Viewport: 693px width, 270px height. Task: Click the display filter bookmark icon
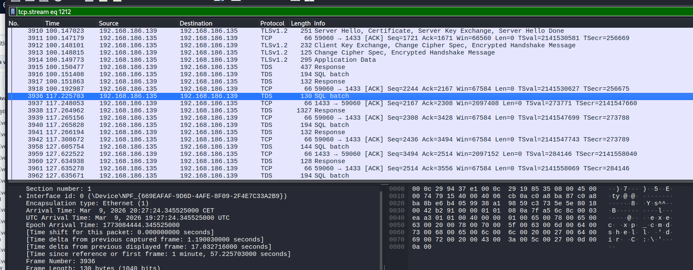click(x=13, y=11)
